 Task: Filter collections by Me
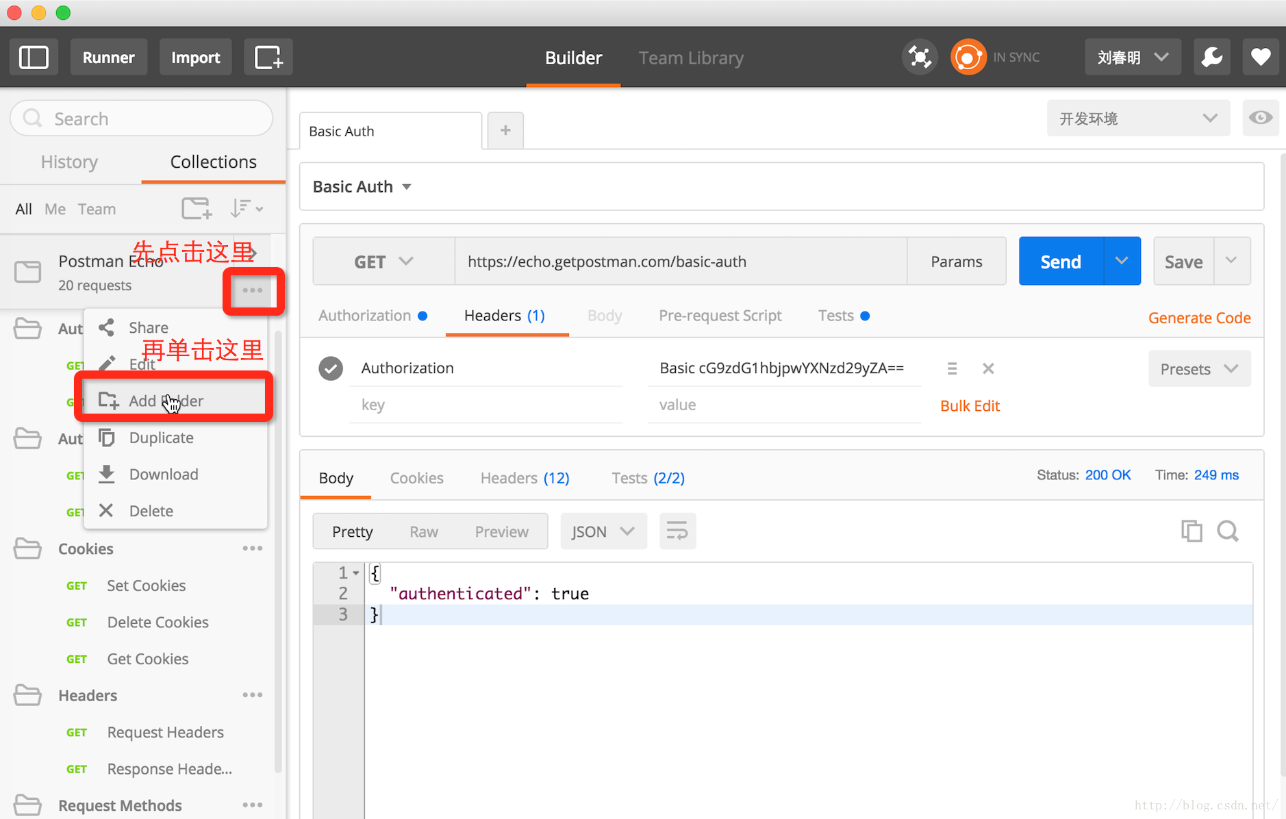[x=55, y=209]
